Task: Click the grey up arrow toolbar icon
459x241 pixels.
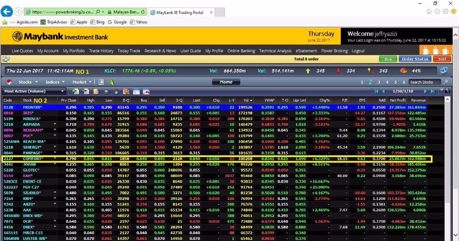Action: click(106, 92)
